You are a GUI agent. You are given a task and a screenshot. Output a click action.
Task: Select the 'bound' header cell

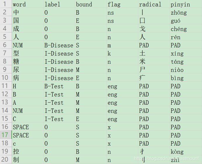pos(84,4)
